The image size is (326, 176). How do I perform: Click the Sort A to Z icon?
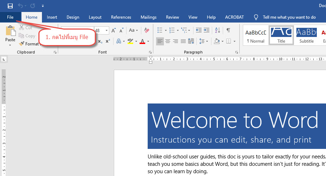[217, 30]
